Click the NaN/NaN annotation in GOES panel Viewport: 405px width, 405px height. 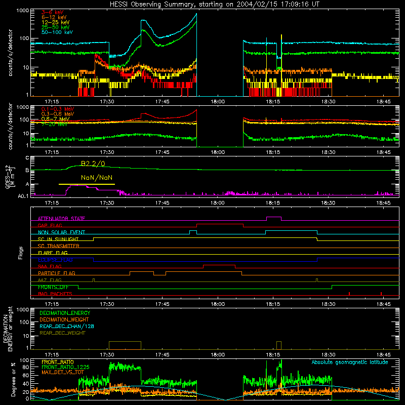pyautogui.click(x=97, y=178)
